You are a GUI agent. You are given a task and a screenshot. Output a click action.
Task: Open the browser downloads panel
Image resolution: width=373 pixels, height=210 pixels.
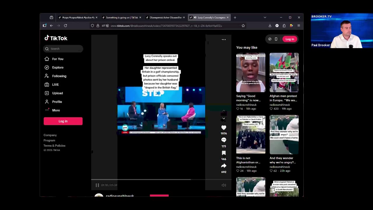(270, 26)
